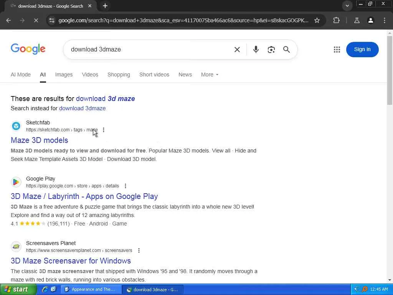Focus the search input field

click(x=150, y=50)
